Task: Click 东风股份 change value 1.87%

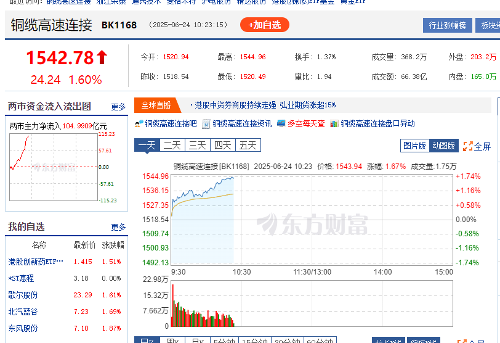Action: click(x=111, y=328)
